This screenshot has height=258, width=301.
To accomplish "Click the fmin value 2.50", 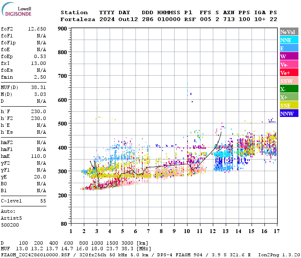I will coord(40,77).
